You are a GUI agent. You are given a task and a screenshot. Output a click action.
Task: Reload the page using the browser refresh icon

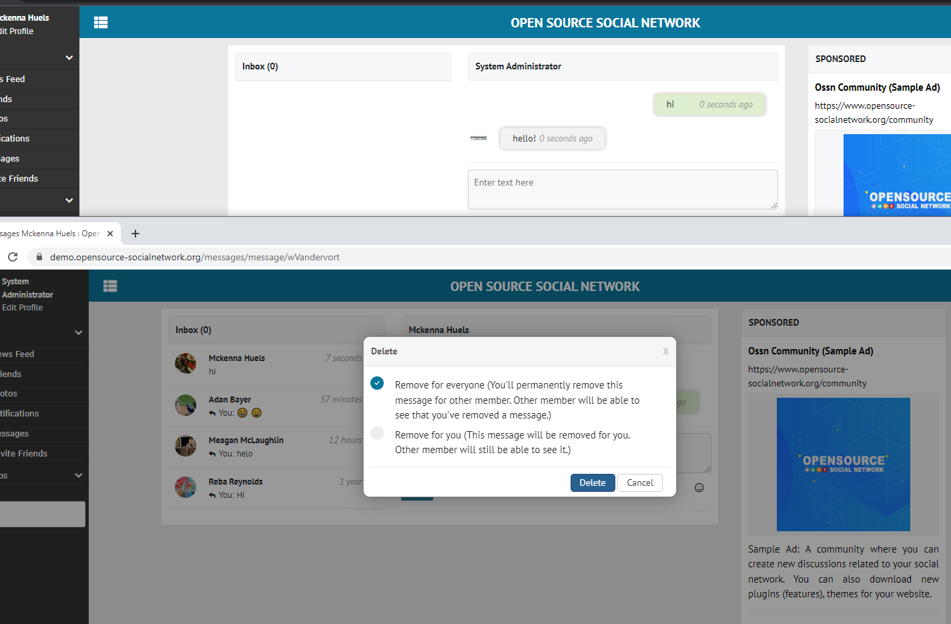(12, 256)
